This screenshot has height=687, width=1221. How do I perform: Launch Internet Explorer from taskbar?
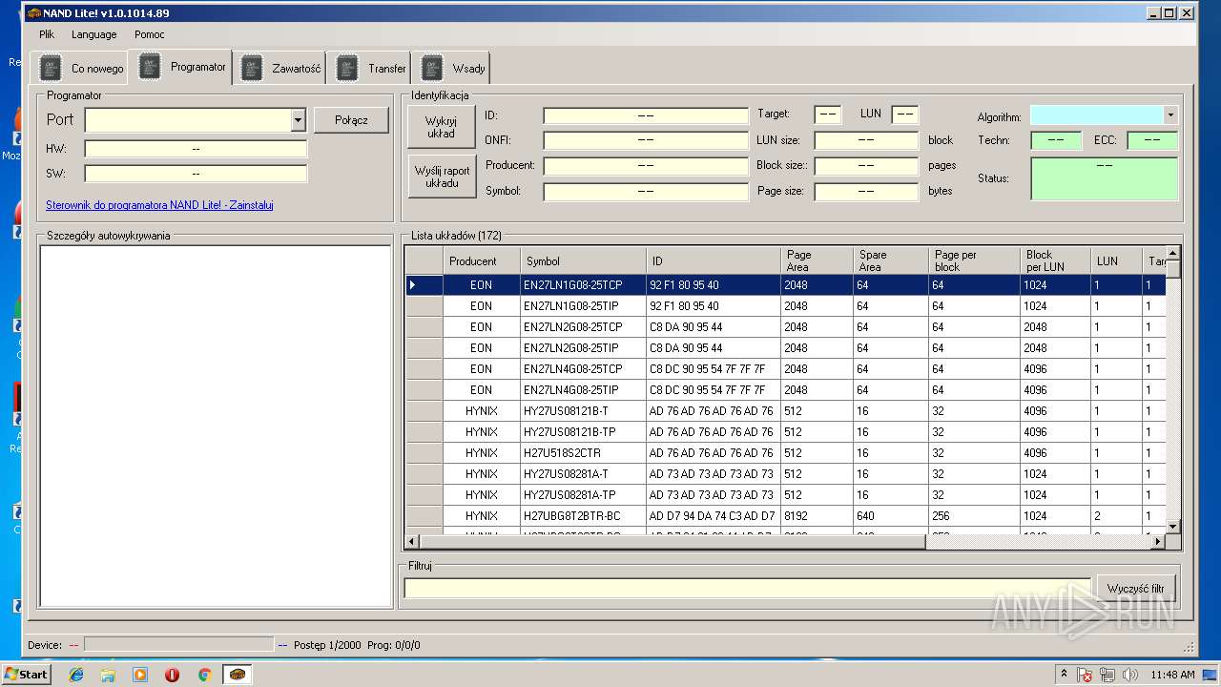tap(76, 675)
